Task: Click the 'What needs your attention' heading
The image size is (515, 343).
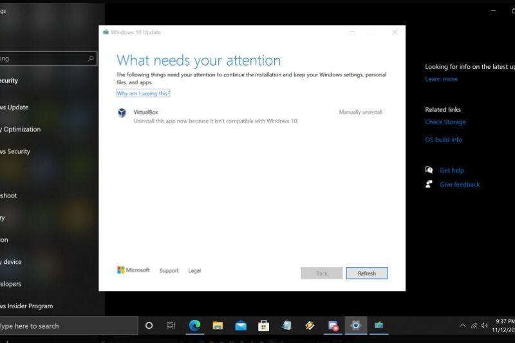Action: [199, 60]
